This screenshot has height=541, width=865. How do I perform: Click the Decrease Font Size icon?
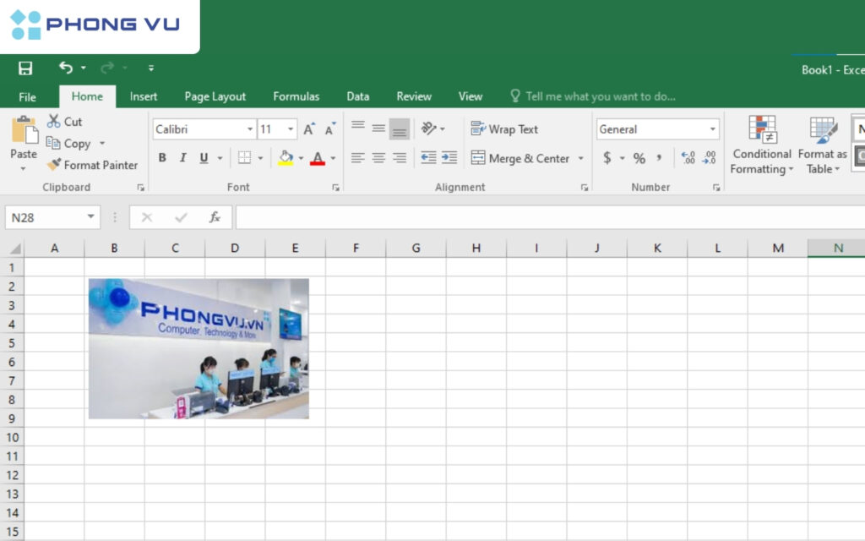click(x=330, y=129)
